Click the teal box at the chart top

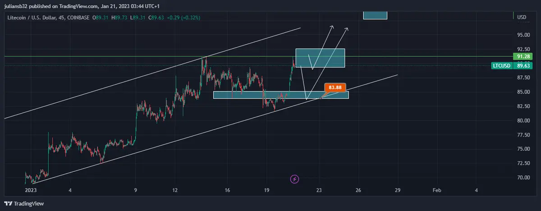(375, 15)
